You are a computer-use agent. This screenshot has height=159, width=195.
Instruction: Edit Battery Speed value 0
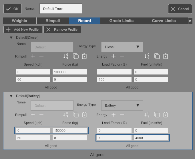[x=33, y=130]
